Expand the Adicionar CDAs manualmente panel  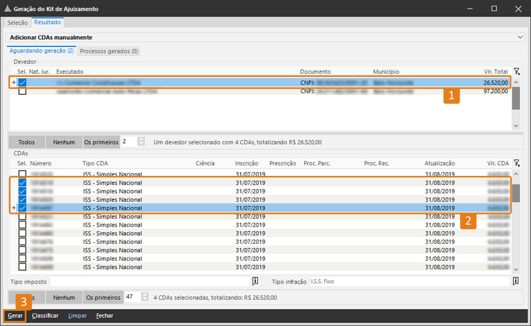pos(520,38)
